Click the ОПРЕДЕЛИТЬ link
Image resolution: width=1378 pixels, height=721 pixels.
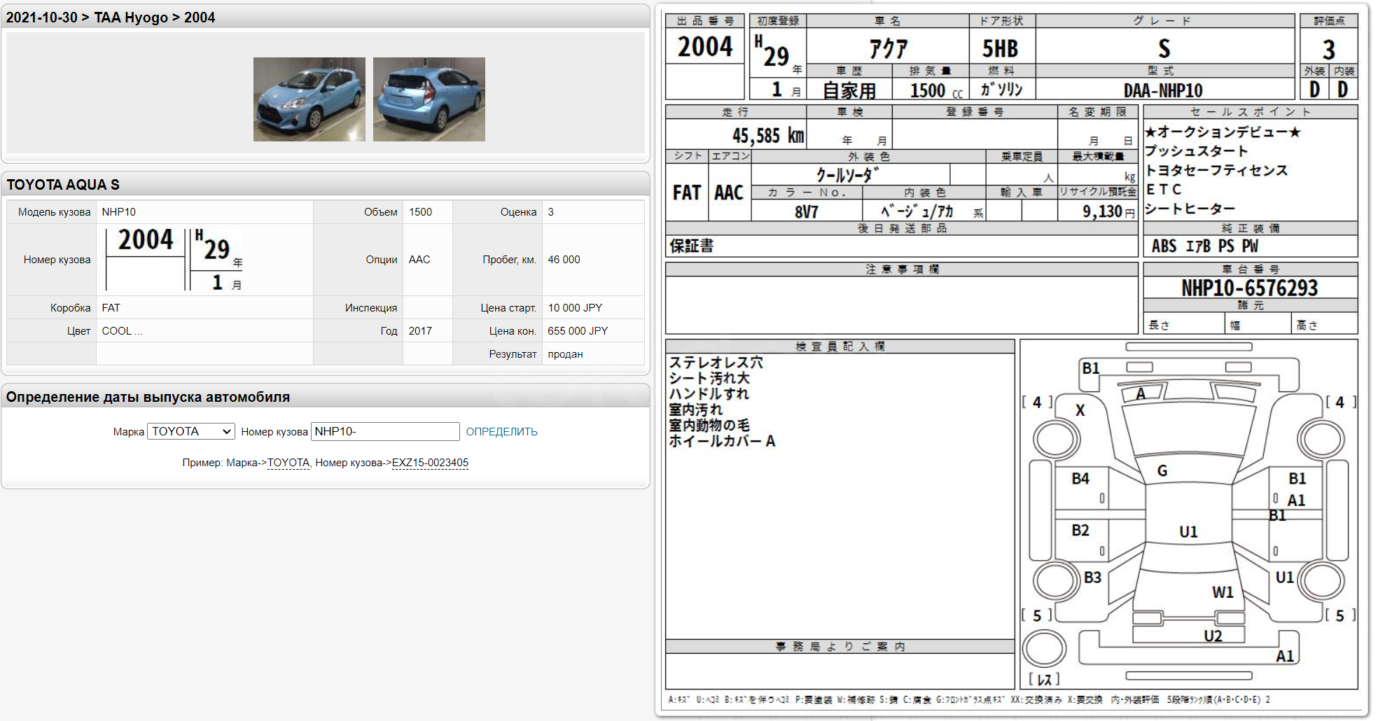[x=501, y=432]
